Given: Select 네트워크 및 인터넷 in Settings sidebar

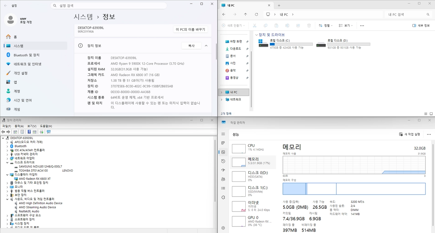Looking at the screenshot, I should (x=35, y=64).
